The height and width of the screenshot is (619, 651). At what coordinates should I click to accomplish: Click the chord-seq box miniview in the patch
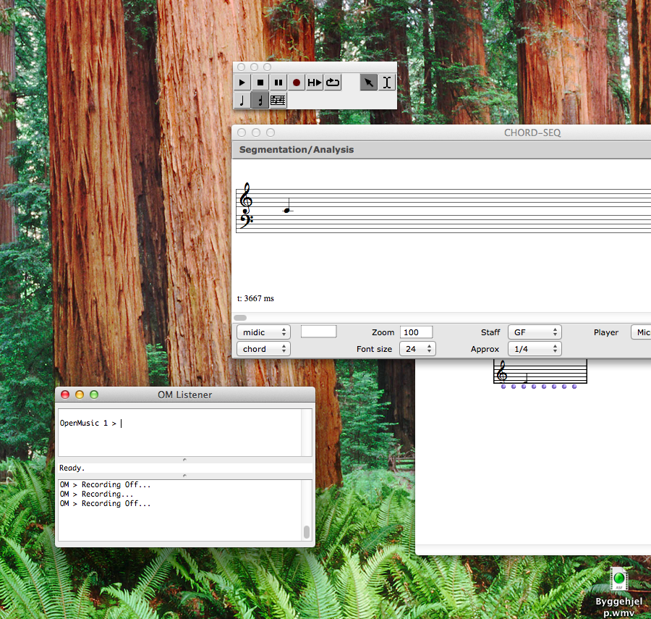coord(540,372)
